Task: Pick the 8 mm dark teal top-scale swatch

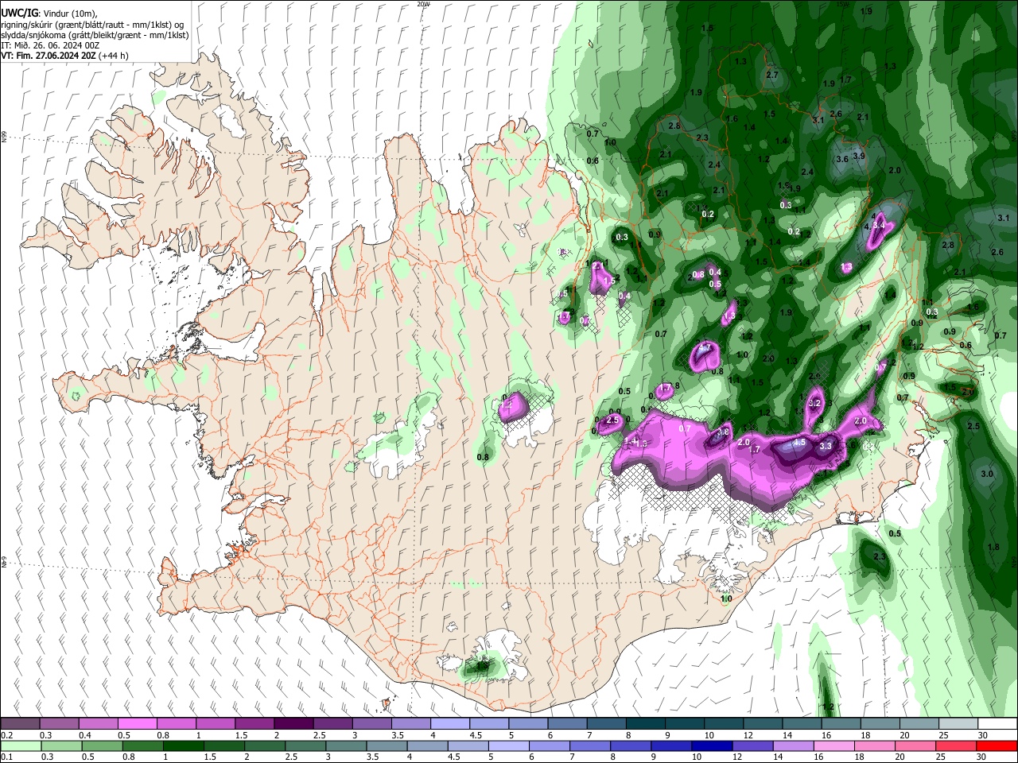Action: click(x=645, y=724)
